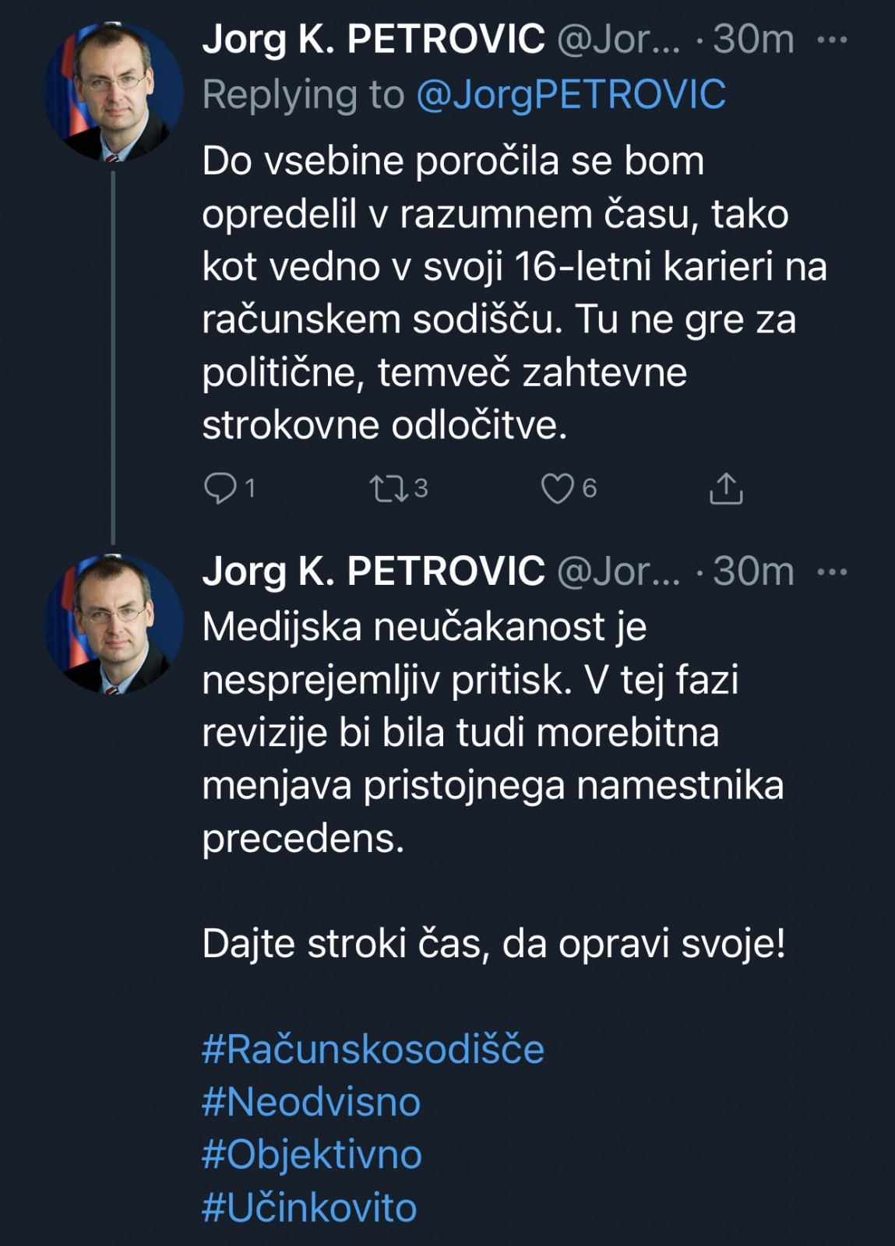
Task: Retweet the first tweet
Action: tap(388, 488)
